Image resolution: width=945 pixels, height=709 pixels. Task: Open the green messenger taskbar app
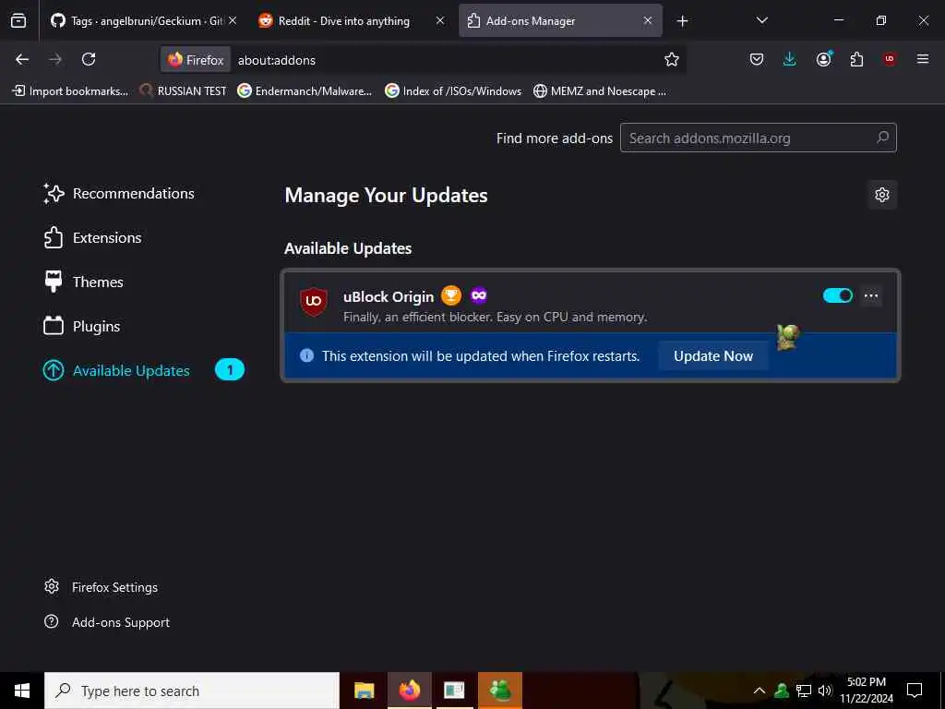500,691
